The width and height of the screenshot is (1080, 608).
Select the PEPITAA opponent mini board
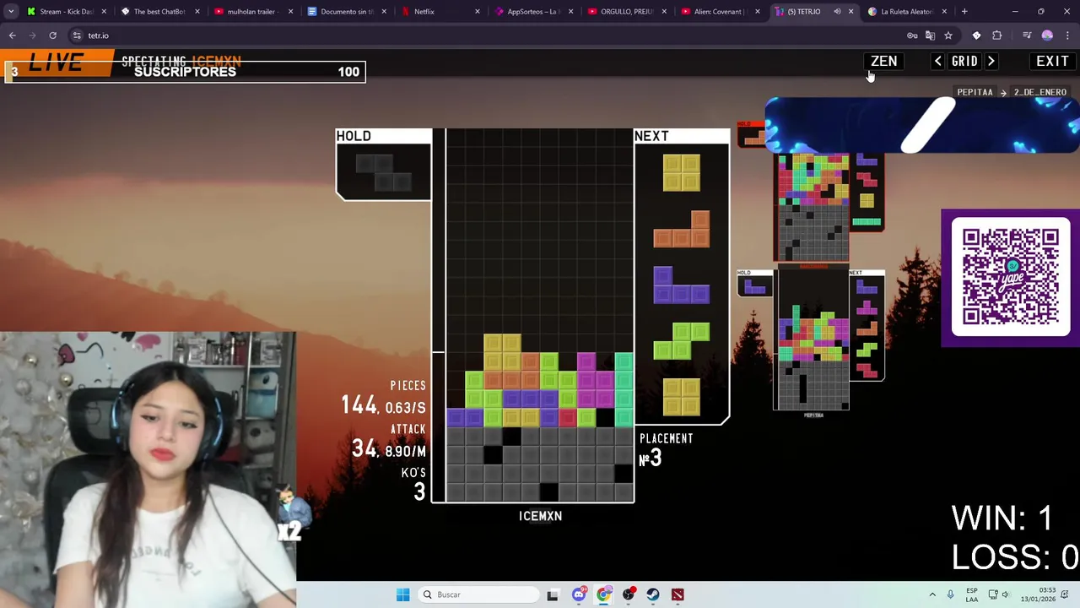812,340
